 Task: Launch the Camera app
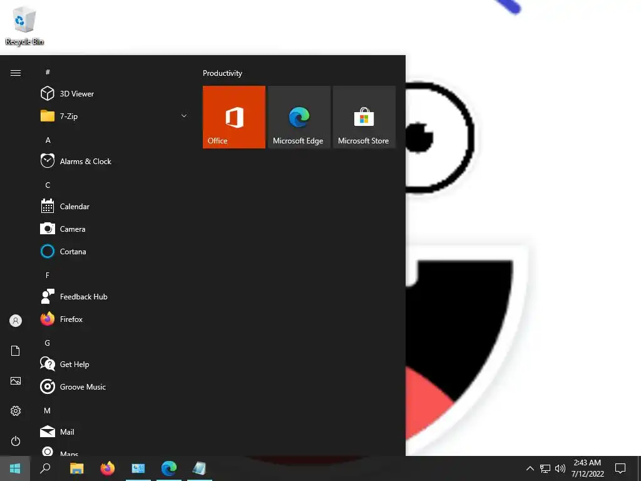(x=115, y=229)
